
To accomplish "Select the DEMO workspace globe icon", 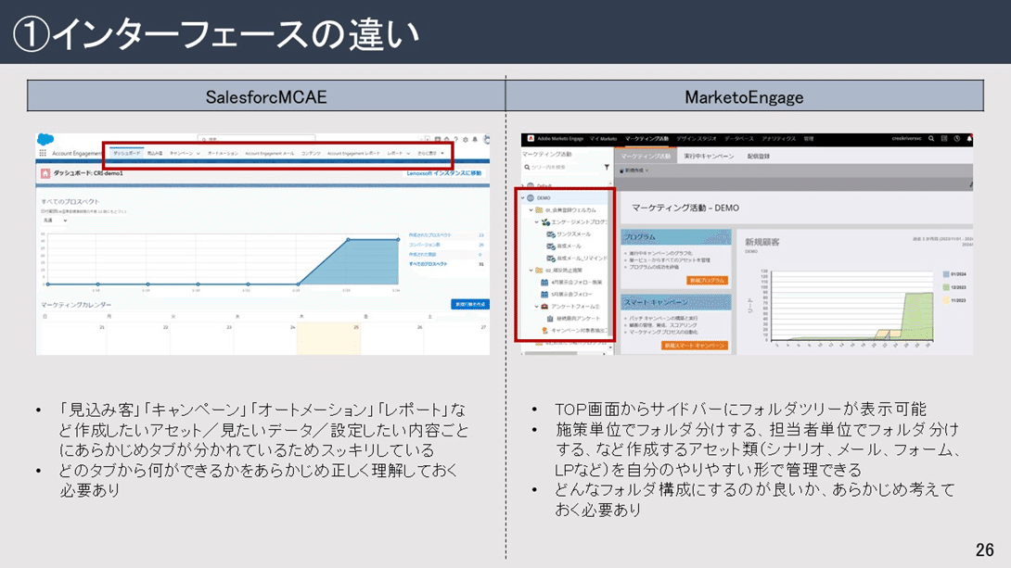I will click(531, 198).
